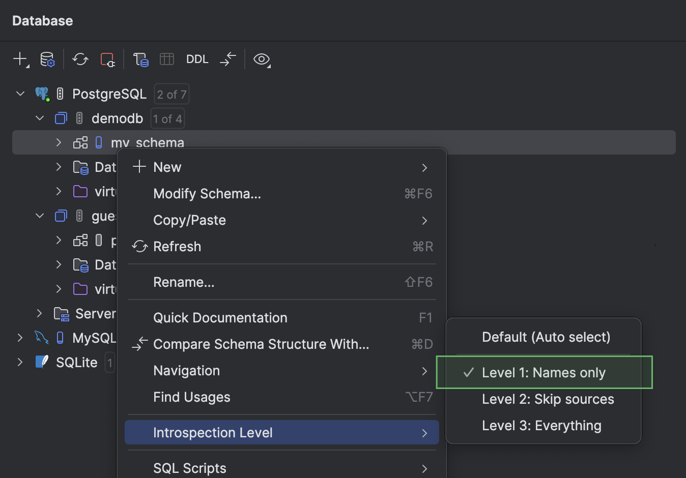Refresh database connections via toolbar sync icon
686x478 pixels.
(79, 59)
